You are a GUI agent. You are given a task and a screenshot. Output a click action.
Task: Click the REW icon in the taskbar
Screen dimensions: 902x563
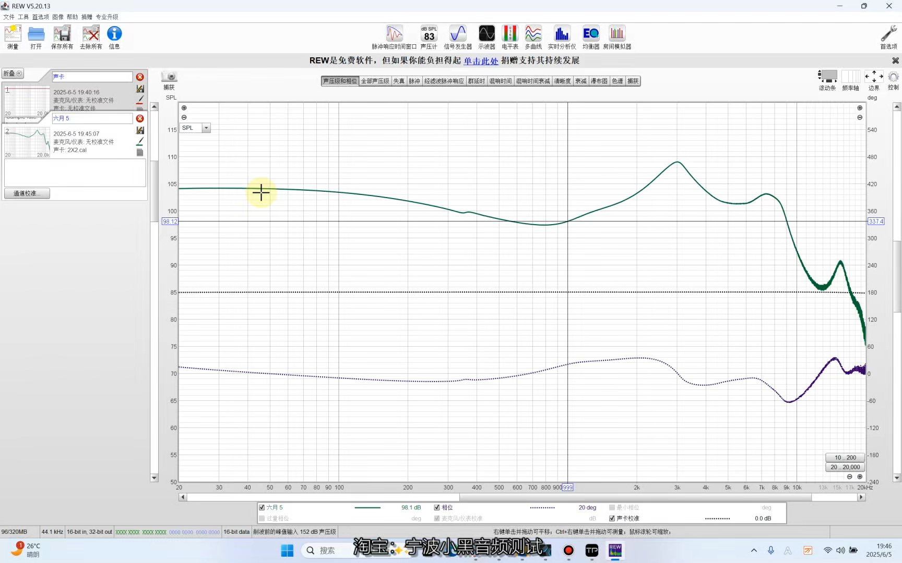click(615, 550)
